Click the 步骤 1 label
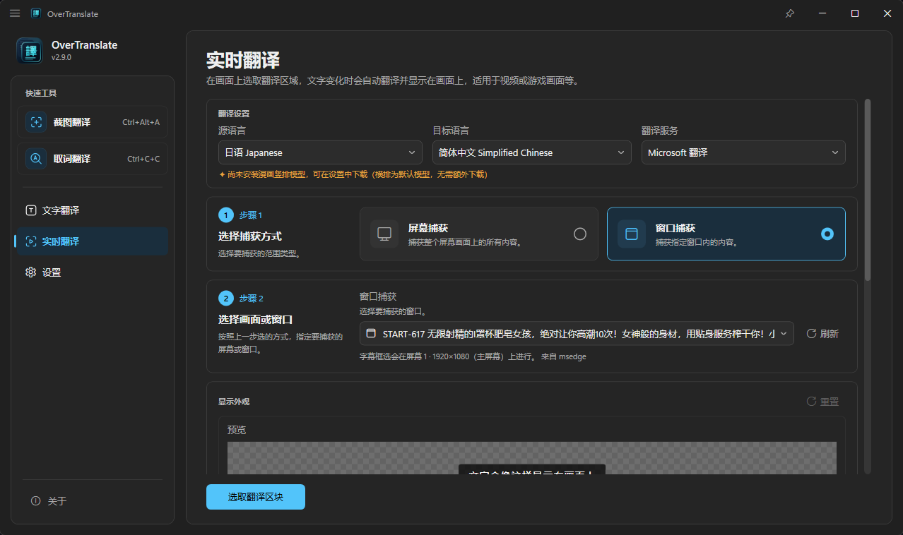903x535 pixels. coord(251,215)
